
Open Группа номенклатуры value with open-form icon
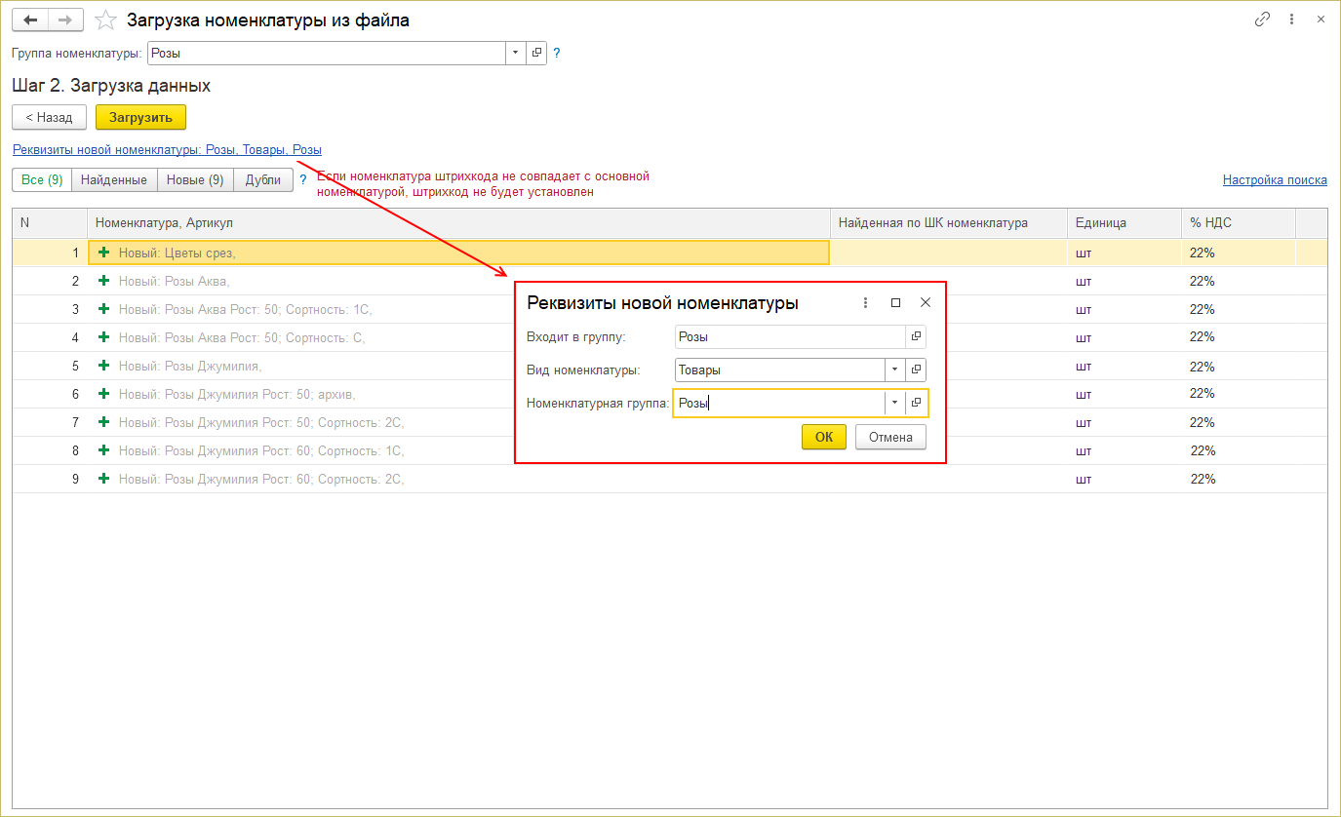pos(537,53)
